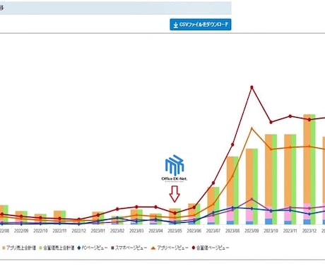
Task: Click the 2022/09 axis label
Action: pyautogui.click(x=21, y=231)
